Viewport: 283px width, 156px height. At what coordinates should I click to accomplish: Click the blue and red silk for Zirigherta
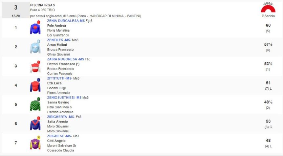tap(35, 124)
